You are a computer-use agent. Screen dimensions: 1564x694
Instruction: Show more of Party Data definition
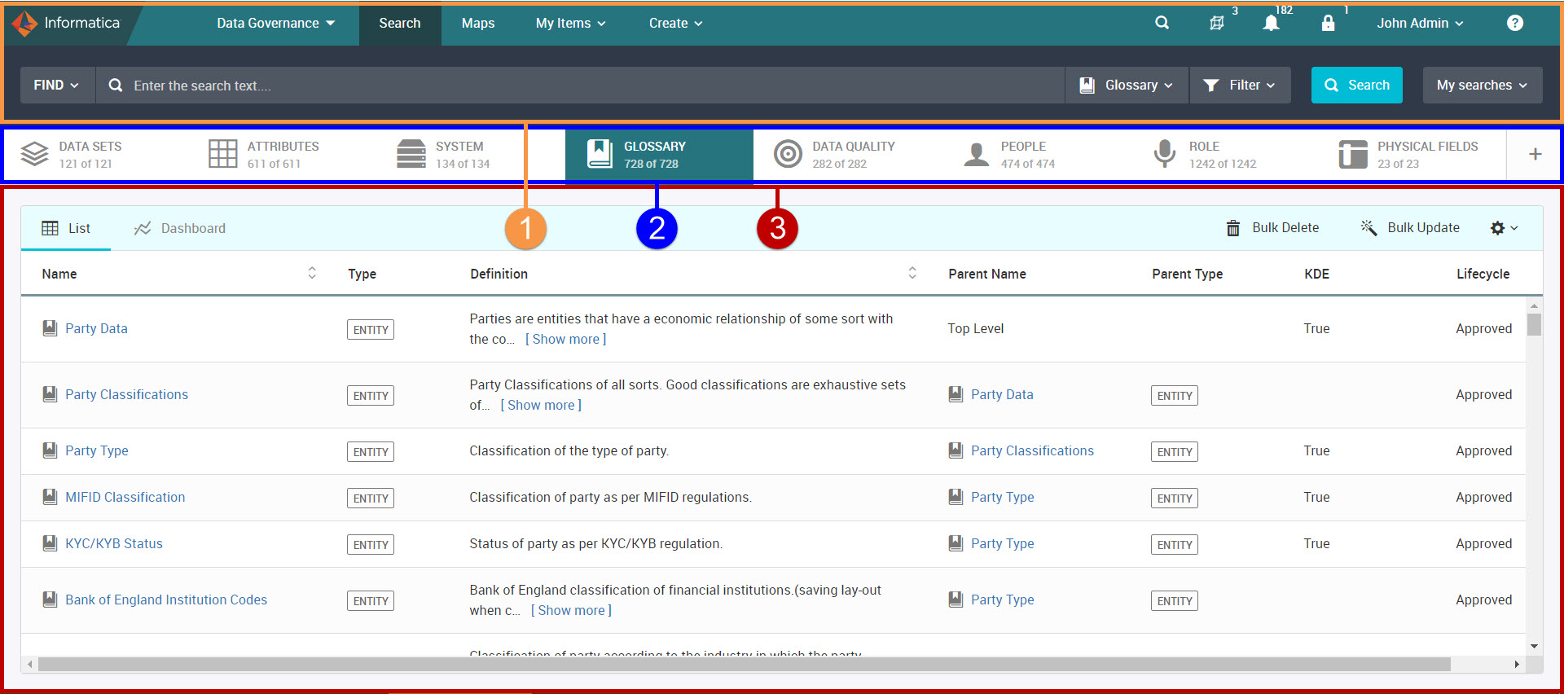(566, 339)
